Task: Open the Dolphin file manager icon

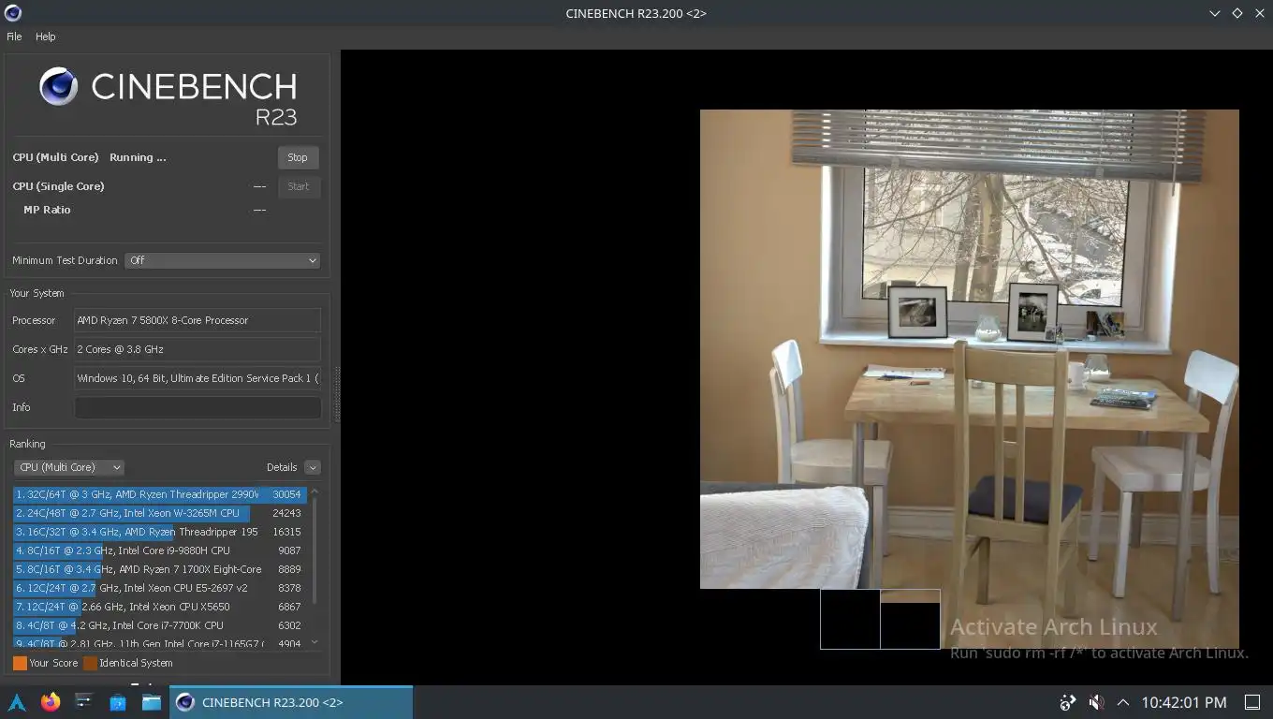Action: [x=152, y=702]
